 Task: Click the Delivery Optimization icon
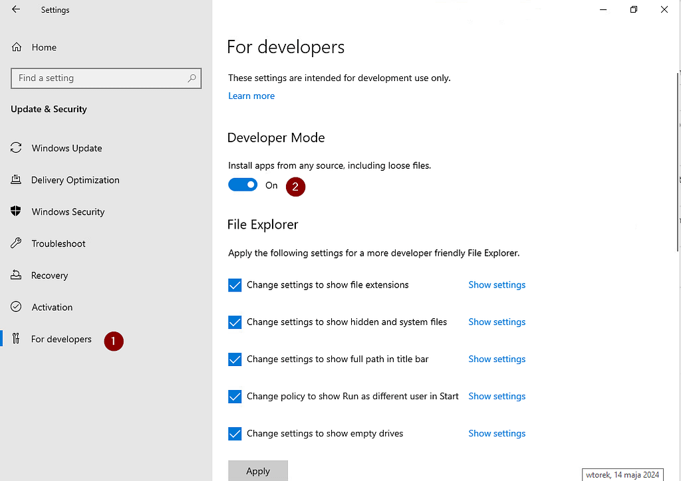click(17, 180)
